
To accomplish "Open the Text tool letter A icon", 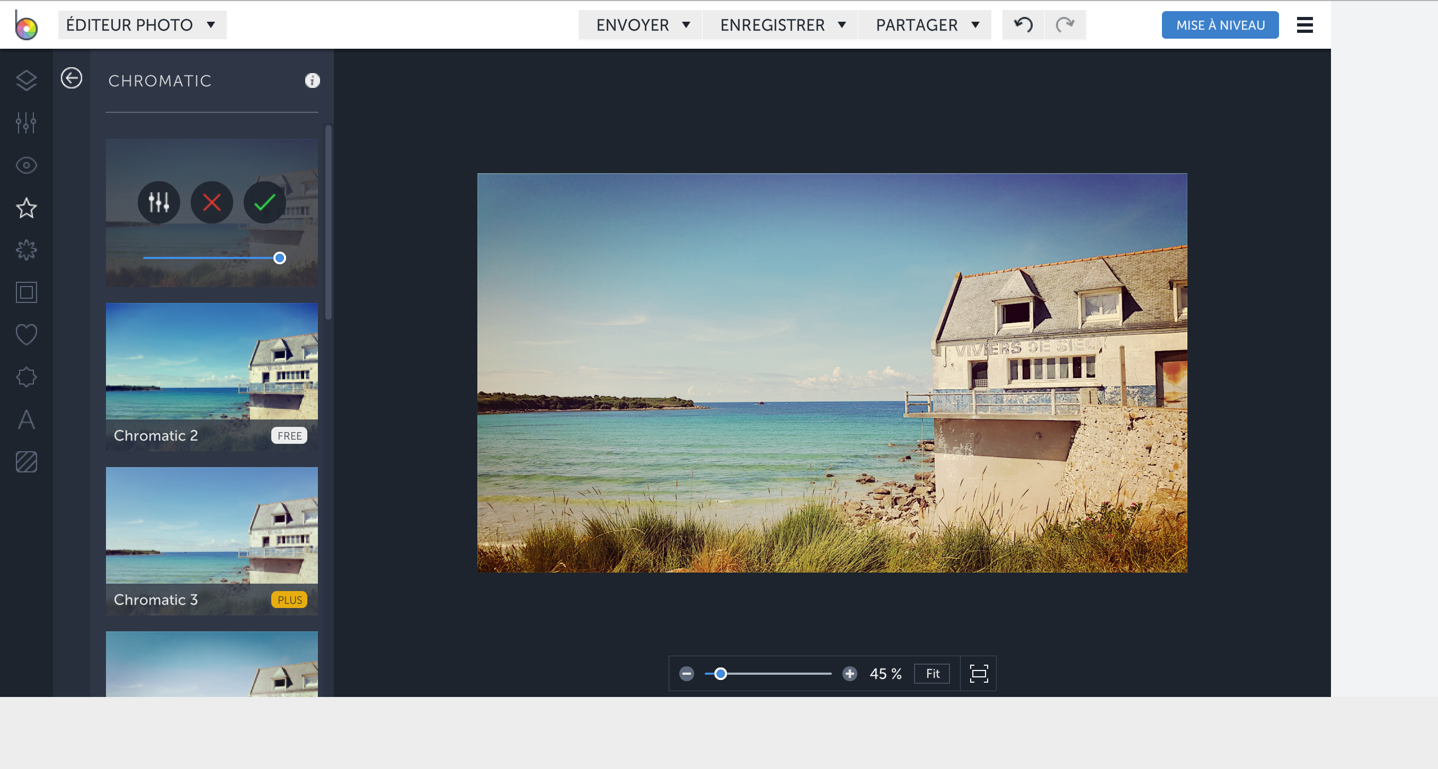I will point(26,419).
